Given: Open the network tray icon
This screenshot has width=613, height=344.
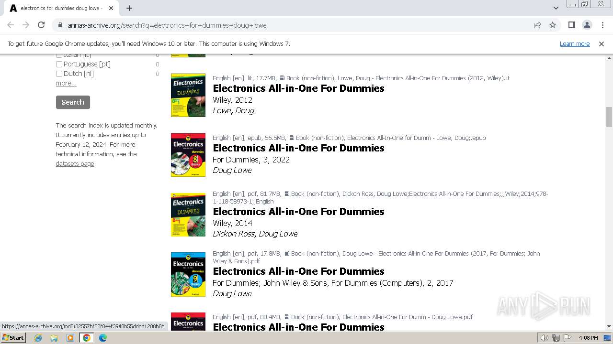Looking at the screenshot, I should [x=556, y=338].
